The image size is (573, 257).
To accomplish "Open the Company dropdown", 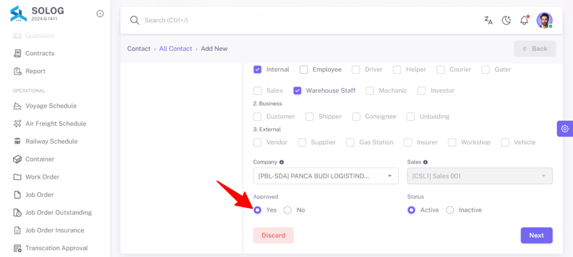I will (326, 176).
